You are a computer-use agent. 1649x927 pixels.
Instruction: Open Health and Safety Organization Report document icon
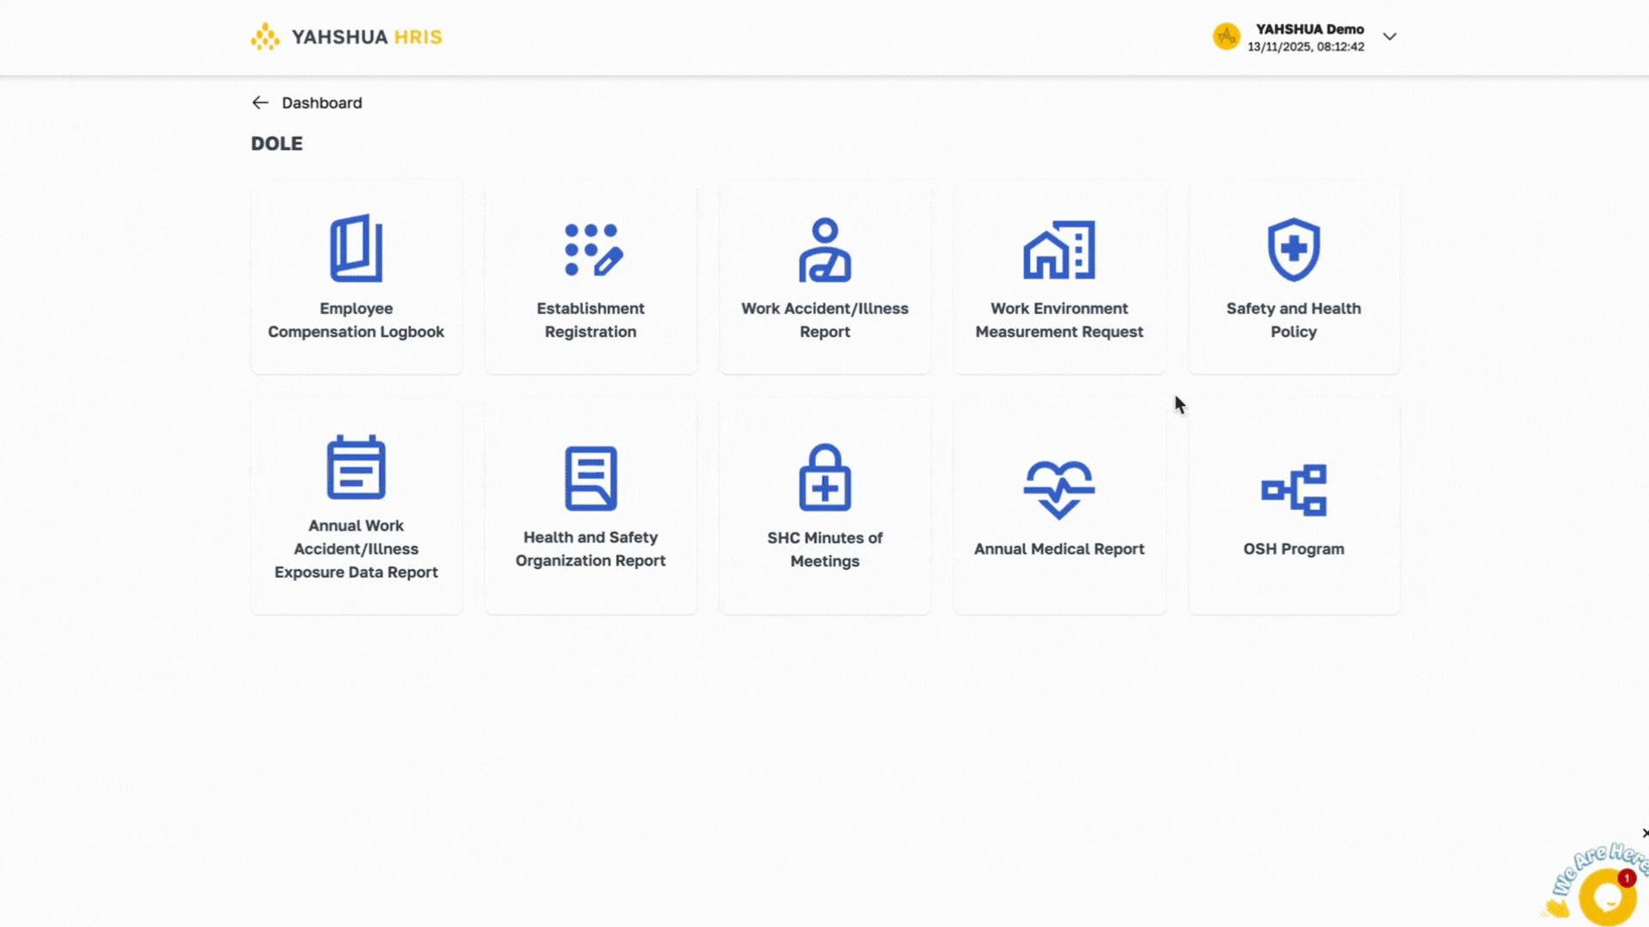tap(591, 478)
